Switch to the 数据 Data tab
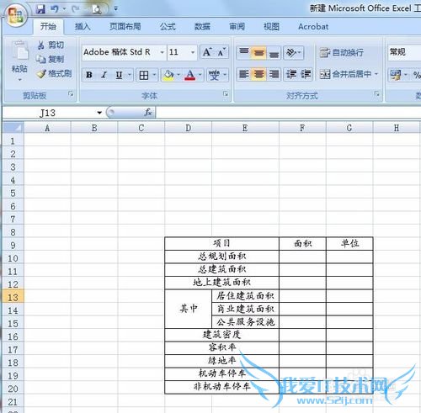The height and width of the screenshot is (413, 421). pyautogui.click(x=202, y=27)
